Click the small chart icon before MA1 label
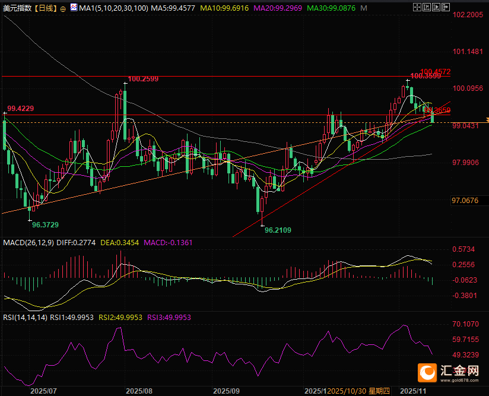 73,8
